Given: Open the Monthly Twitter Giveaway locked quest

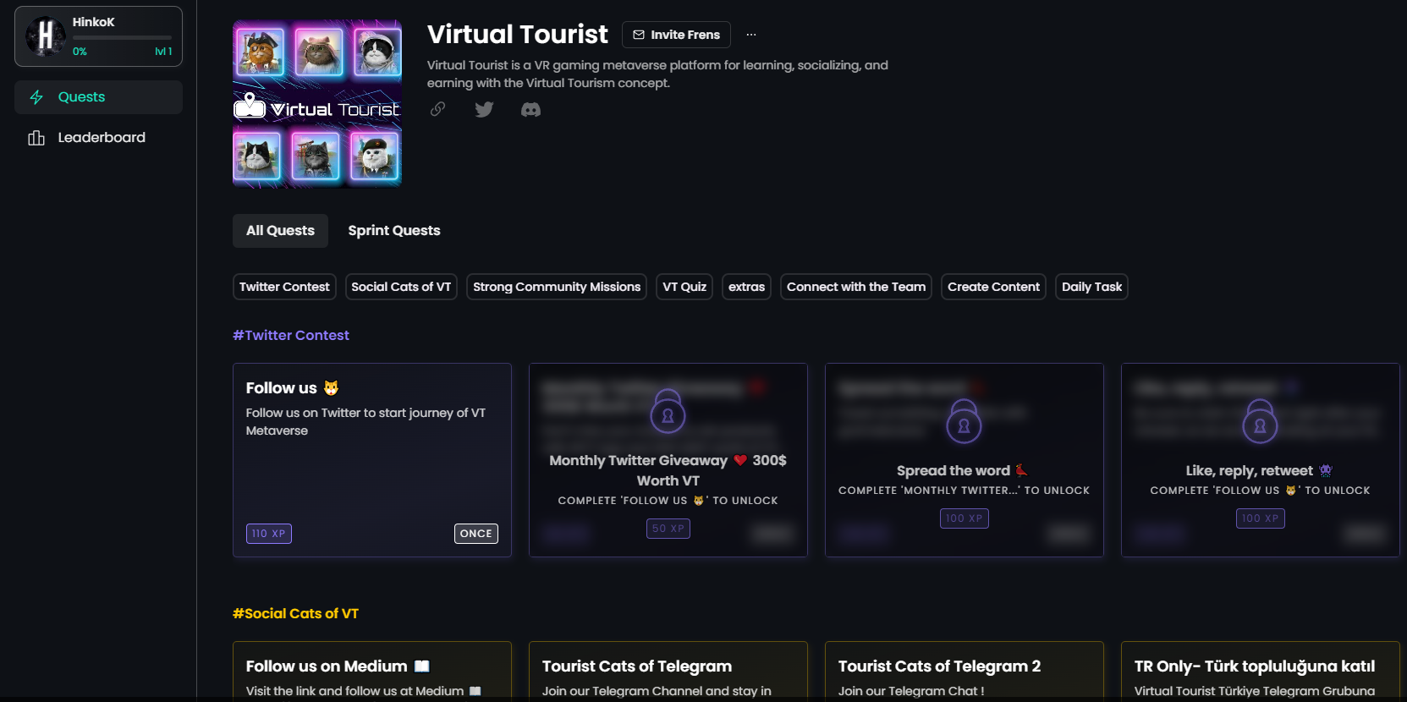Looking at the screenshot, I should click(668, 460).
